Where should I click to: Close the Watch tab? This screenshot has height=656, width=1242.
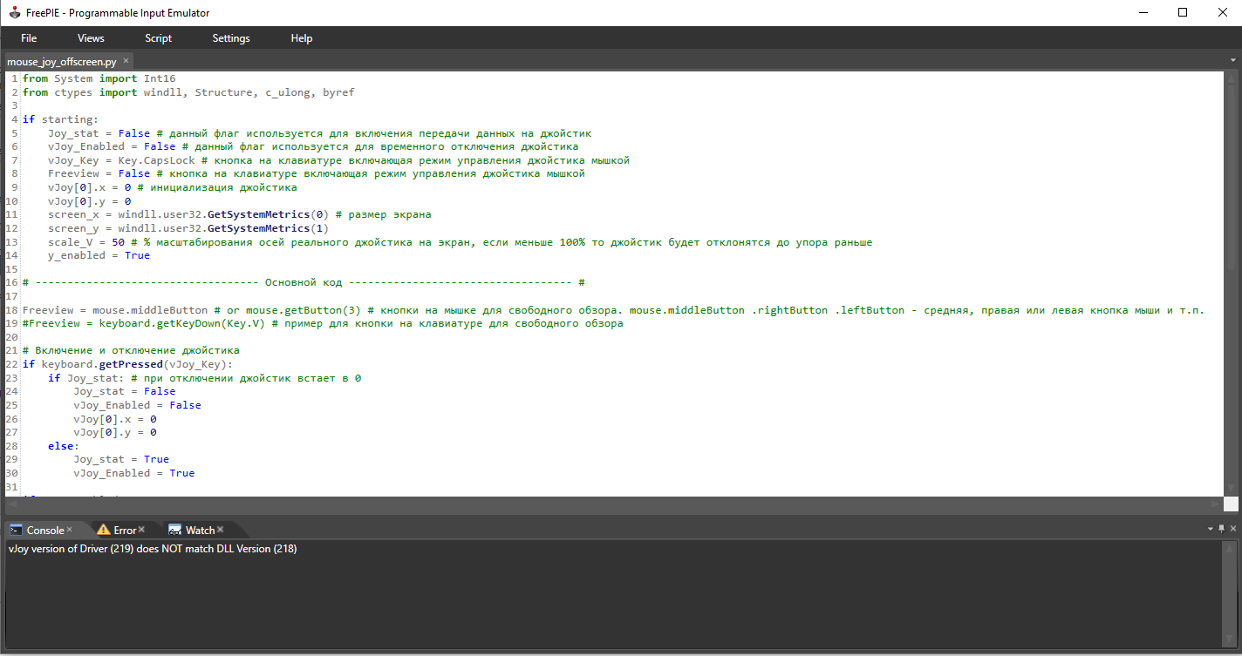click(221, 530)
